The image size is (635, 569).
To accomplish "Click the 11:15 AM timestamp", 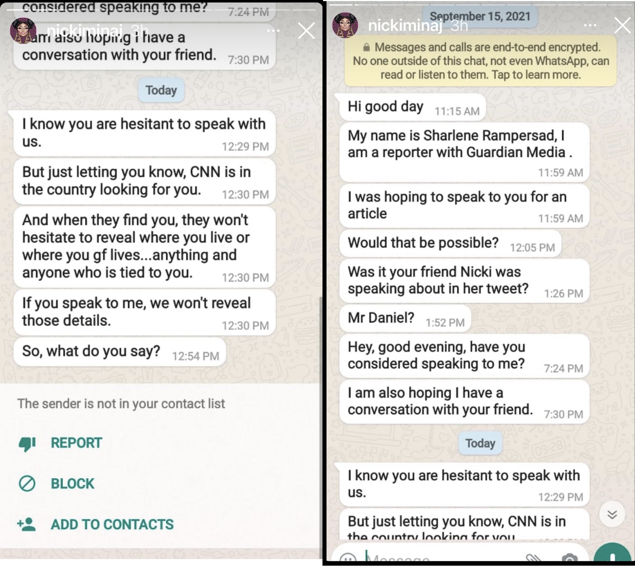I will click(457, 111).
